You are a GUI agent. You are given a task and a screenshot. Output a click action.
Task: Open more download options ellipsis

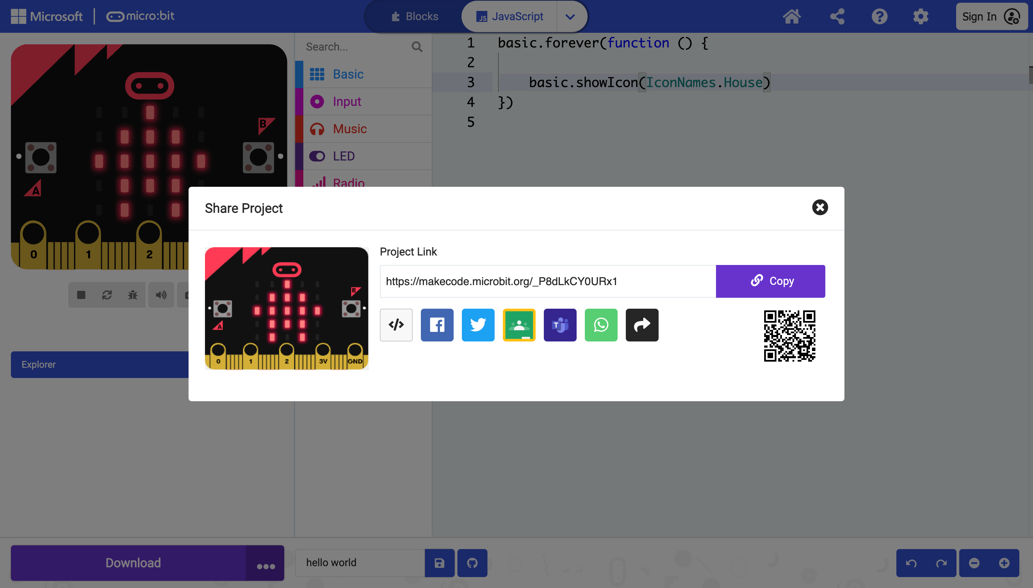tap(265, 563)
